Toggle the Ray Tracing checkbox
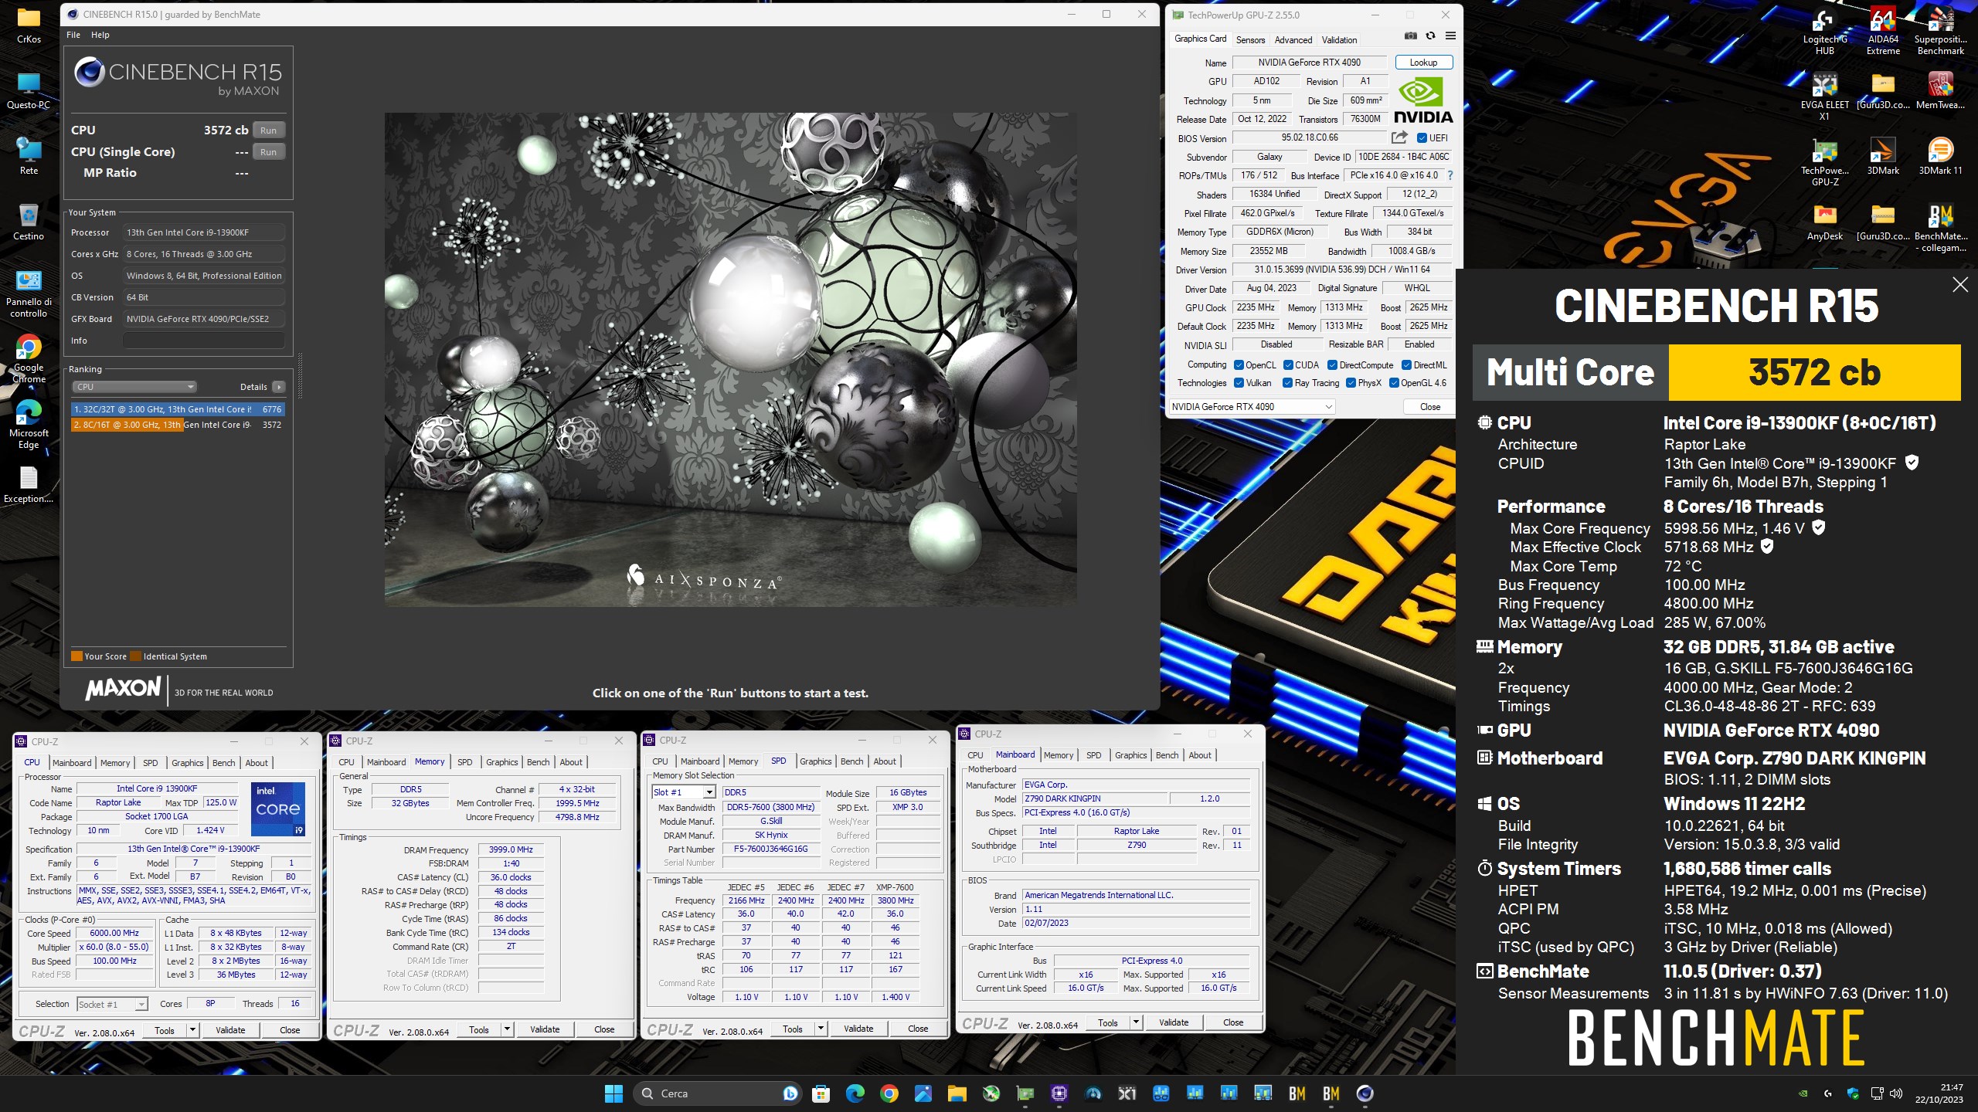The image size is (1978, 1112). click(x=1287, y=383)
